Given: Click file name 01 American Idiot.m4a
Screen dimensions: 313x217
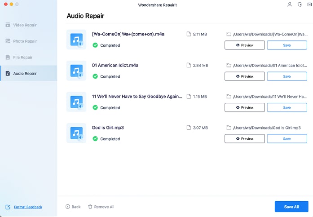Looking at the screenshot, I should (115, 65).
